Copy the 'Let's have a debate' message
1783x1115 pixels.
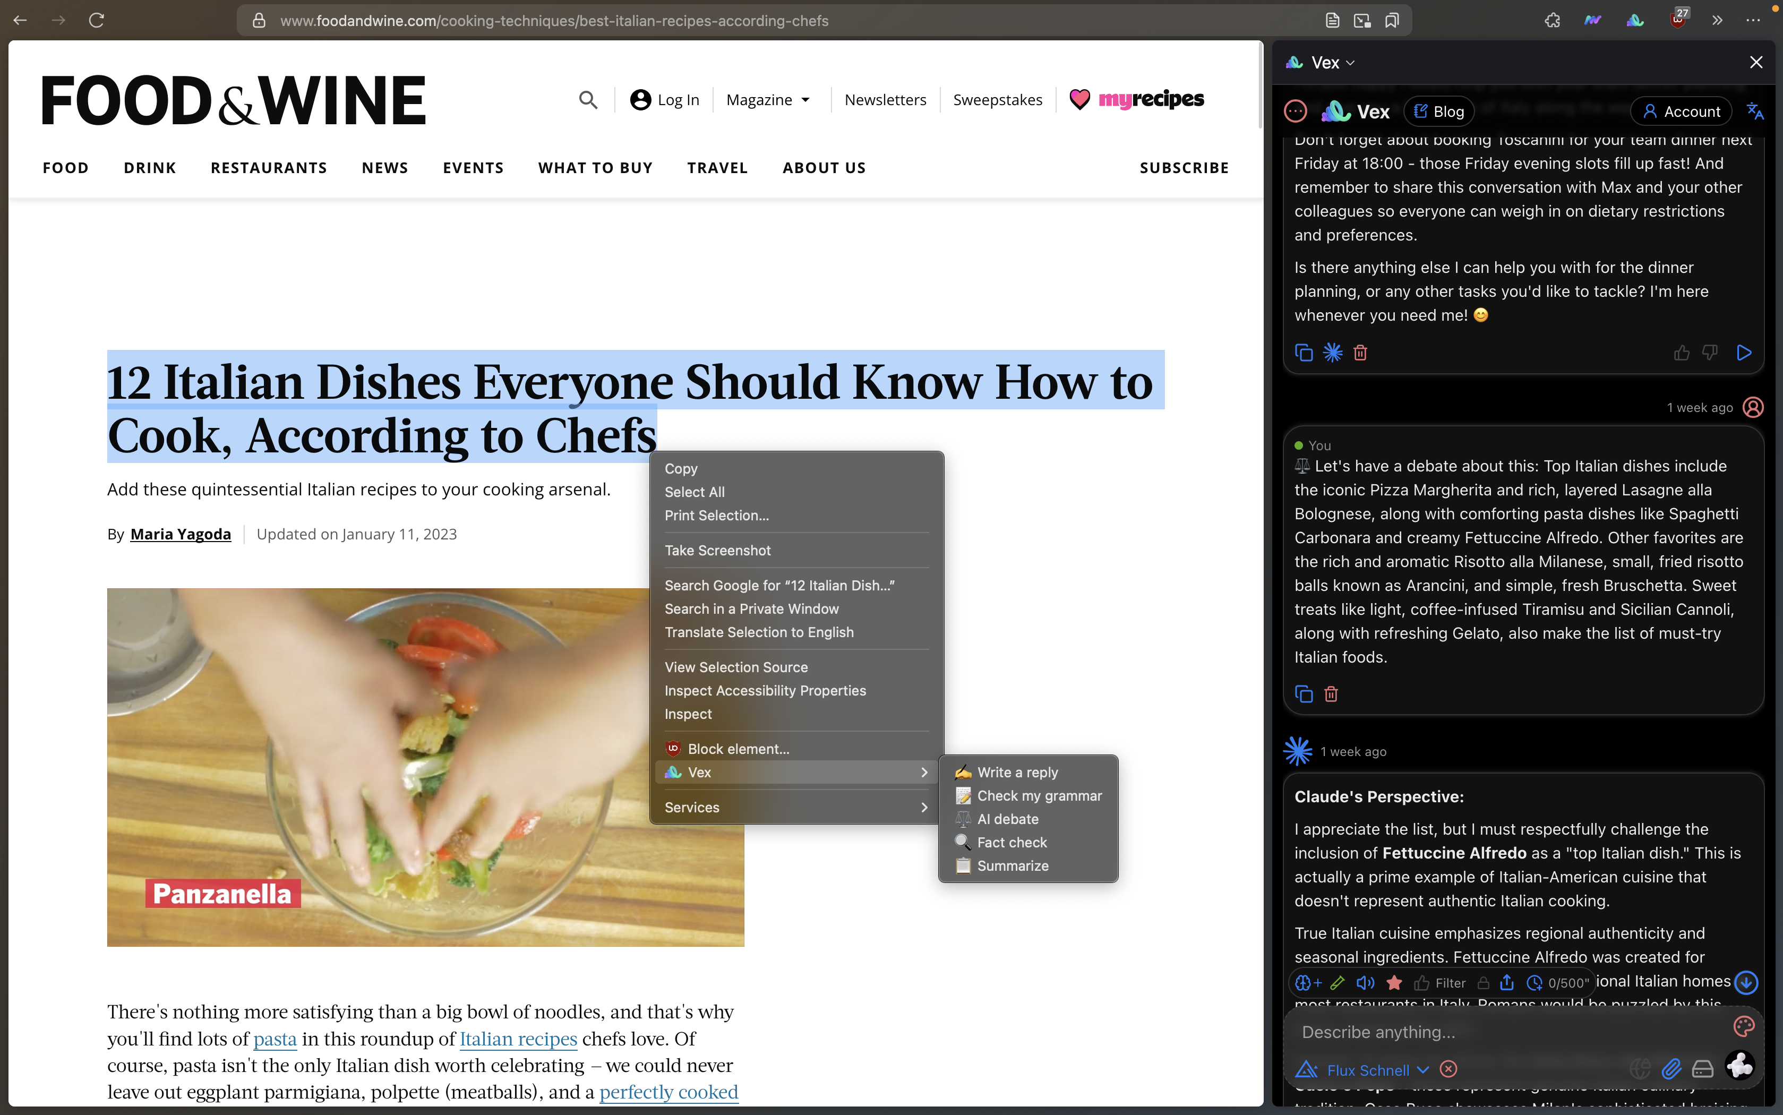coord(1304,694)
